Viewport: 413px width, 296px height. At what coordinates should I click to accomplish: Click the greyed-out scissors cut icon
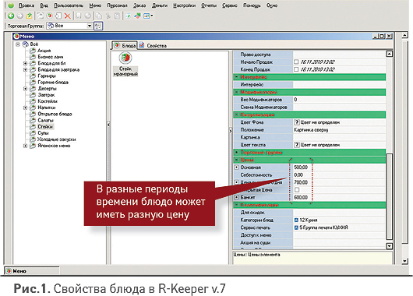point(108,16)
